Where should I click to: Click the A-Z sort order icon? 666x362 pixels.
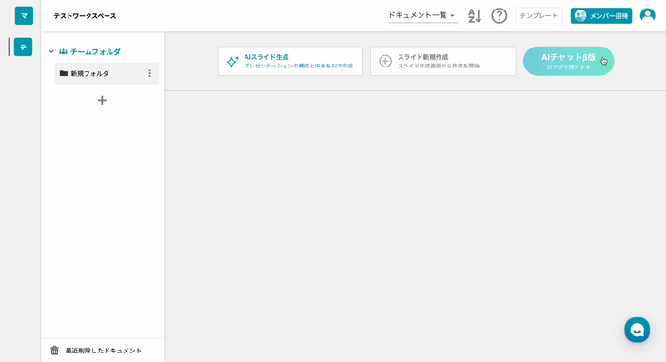[x=475, y=16]
